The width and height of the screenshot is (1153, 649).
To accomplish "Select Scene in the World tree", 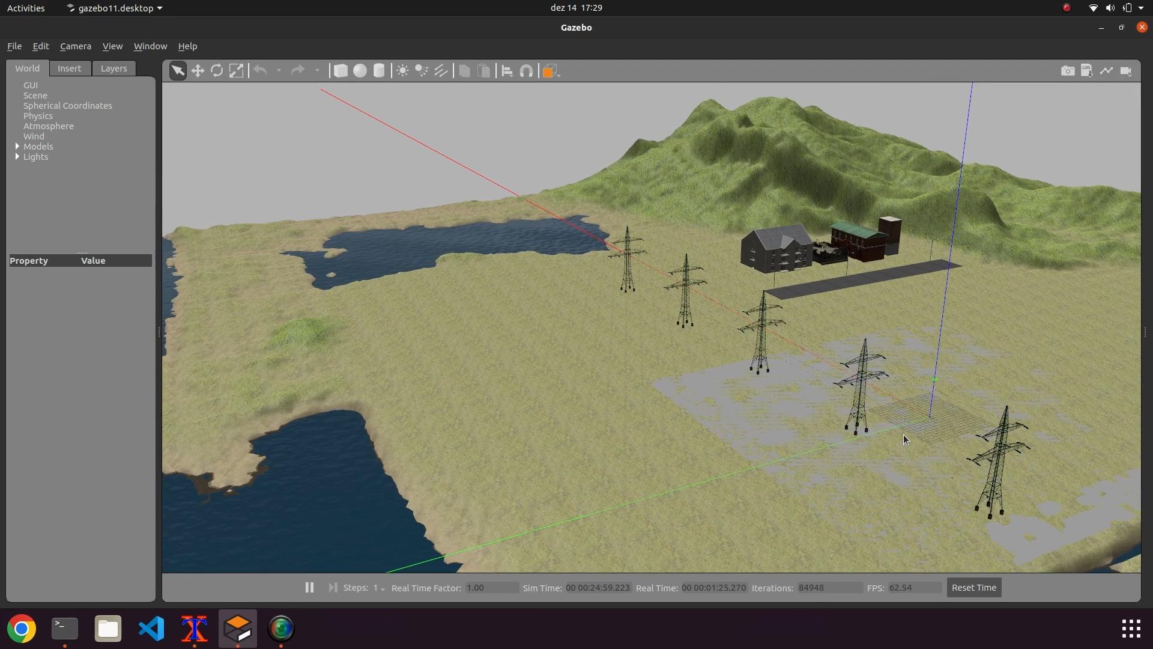I will pos(35,96).
